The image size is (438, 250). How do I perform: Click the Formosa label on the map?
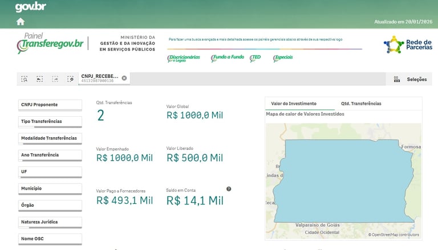(x=411, y=147)
